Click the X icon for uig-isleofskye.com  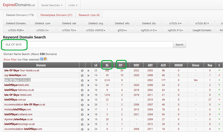(88, 75)
